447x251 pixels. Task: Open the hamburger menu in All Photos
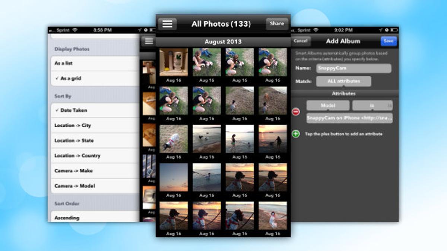click(167, 23)
